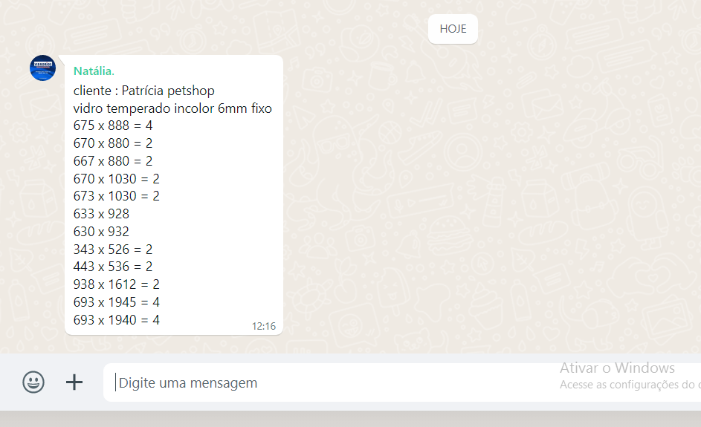Focus the 'Digite uma mensagem' input box

coord(402,382)
